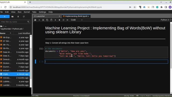172x97 pixels.
Task: Restart kernel and run all cells icon
Action: pyautogui.click(x=67, y=20)
